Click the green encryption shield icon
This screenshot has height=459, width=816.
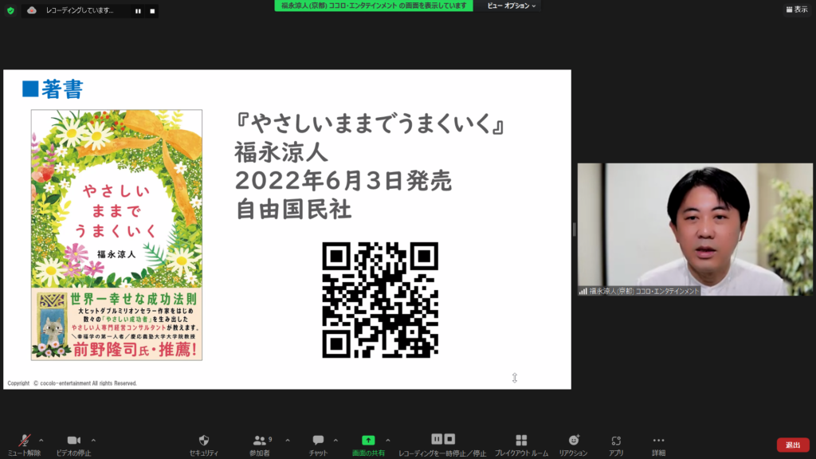[x=10, y=10]
